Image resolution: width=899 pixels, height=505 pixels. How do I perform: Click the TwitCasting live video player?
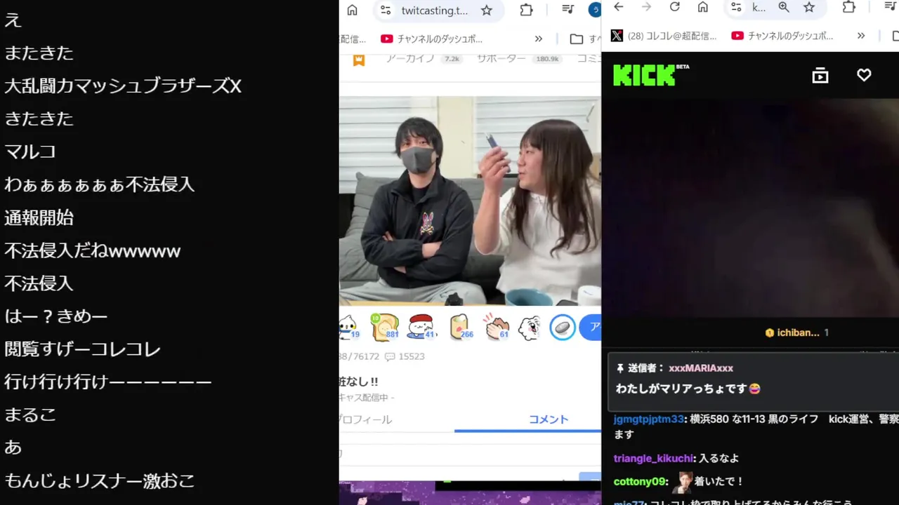pos(470,201)
